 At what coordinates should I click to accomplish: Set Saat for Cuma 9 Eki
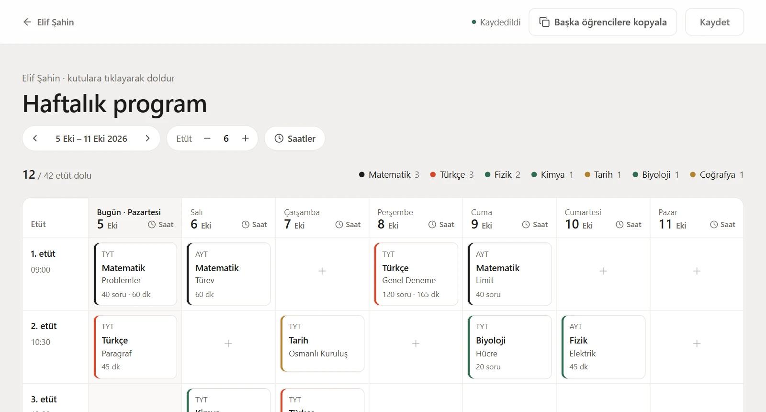(x=535, y=225)
